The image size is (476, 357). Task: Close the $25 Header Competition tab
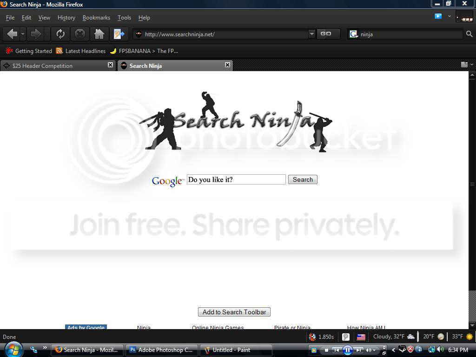[x=111, y=65]
